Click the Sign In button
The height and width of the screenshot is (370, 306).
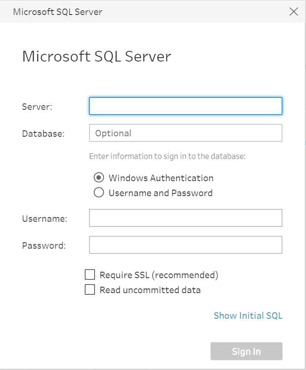click(247, 351)
